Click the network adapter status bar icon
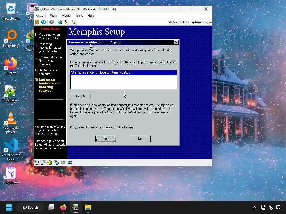 [56, 162]
